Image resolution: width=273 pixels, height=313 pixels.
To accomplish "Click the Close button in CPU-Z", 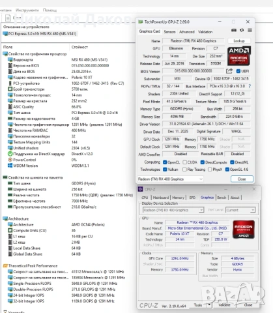I will click(x=248, y=305).
